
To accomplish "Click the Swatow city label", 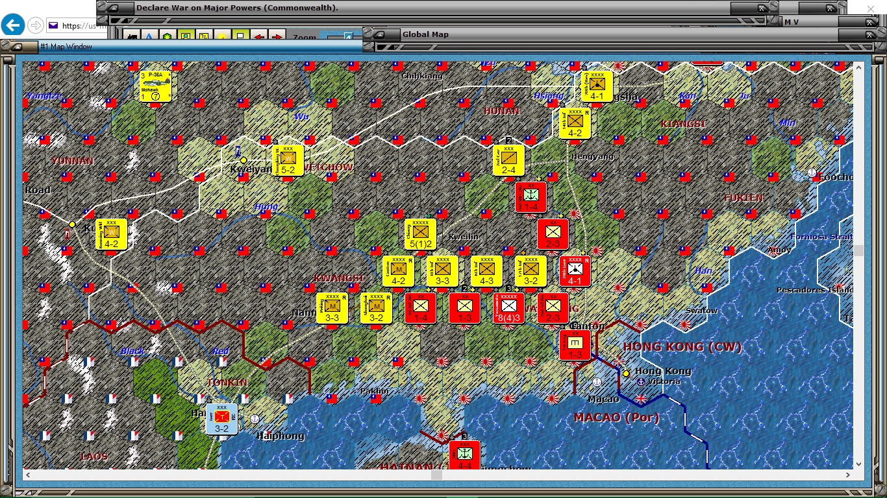I will [x=702, y=311].
